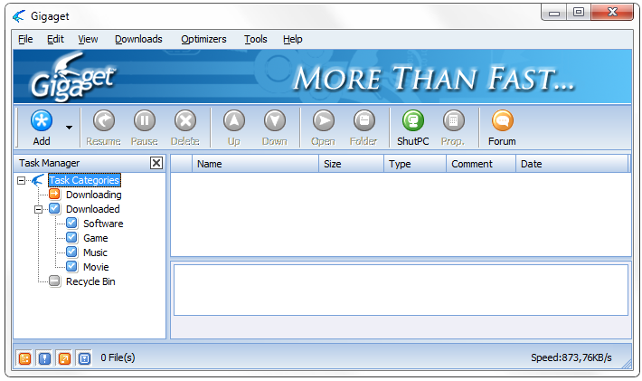The height and width of the screenshot is (381, 642).
Task: Select the Recycle Bin item
Action: coord(90,281)
